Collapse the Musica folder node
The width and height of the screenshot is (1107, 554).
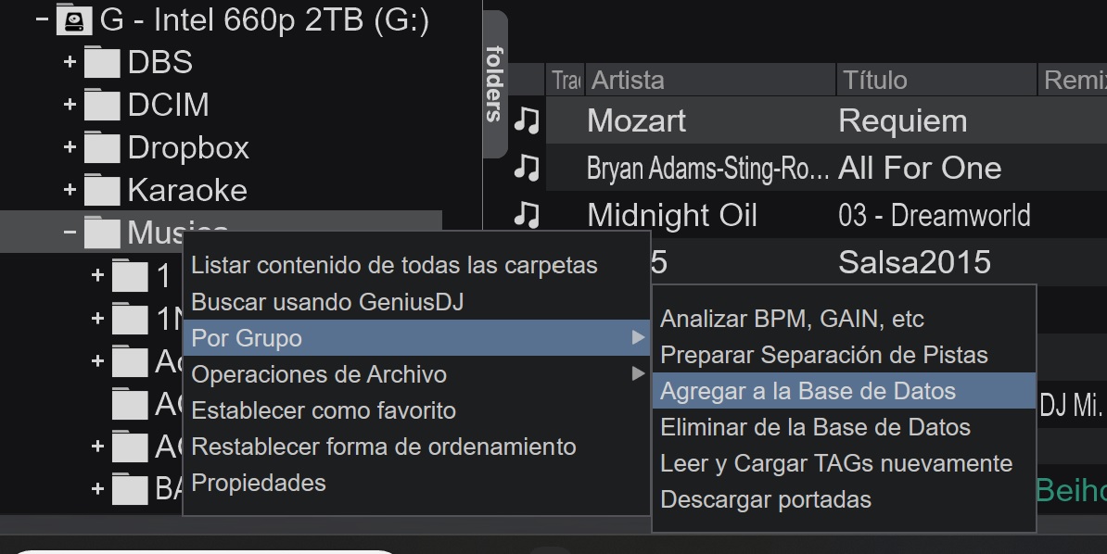[x=70, y=232]
